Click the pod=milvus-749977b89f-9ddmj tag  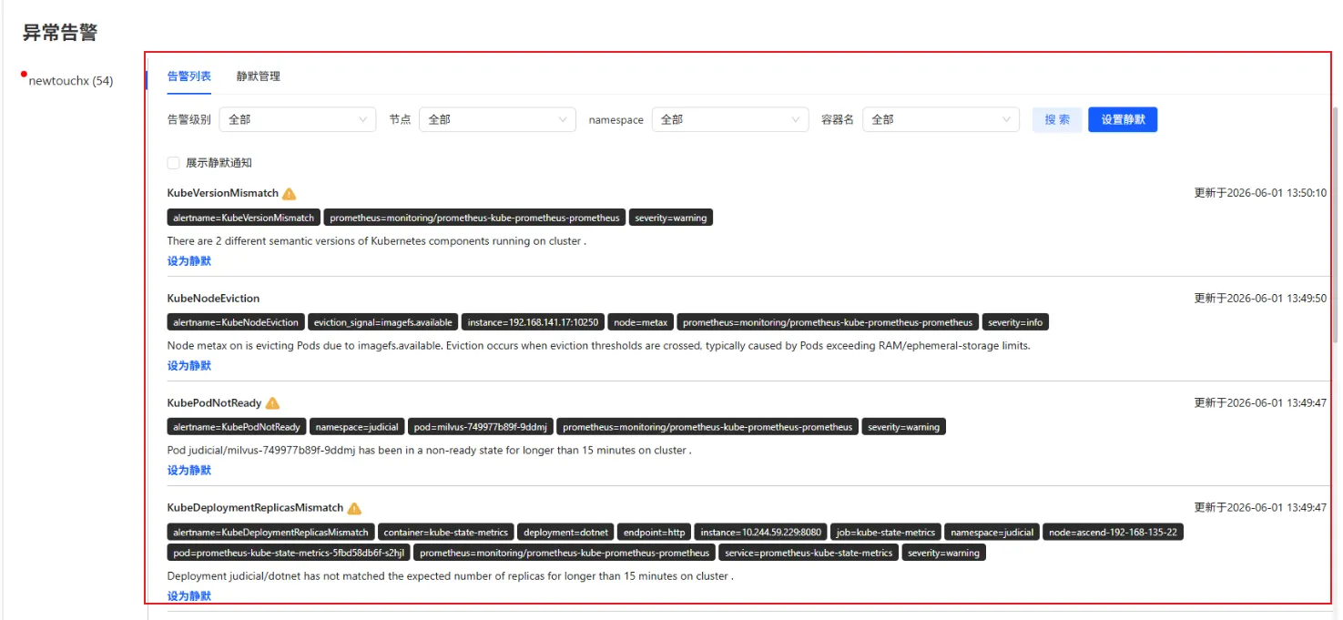point(480,427)
